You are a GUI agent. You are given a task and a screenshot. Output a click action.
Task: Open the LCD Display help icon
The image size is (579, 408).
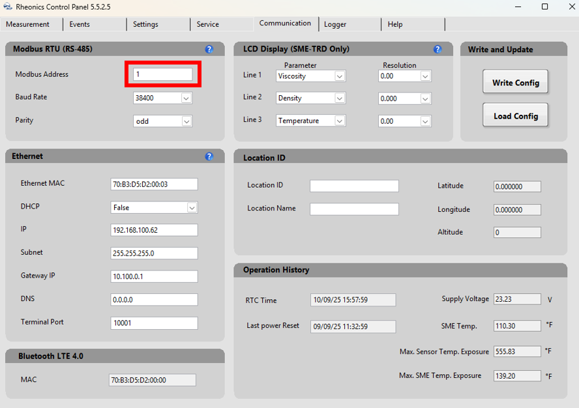point(438,48)
